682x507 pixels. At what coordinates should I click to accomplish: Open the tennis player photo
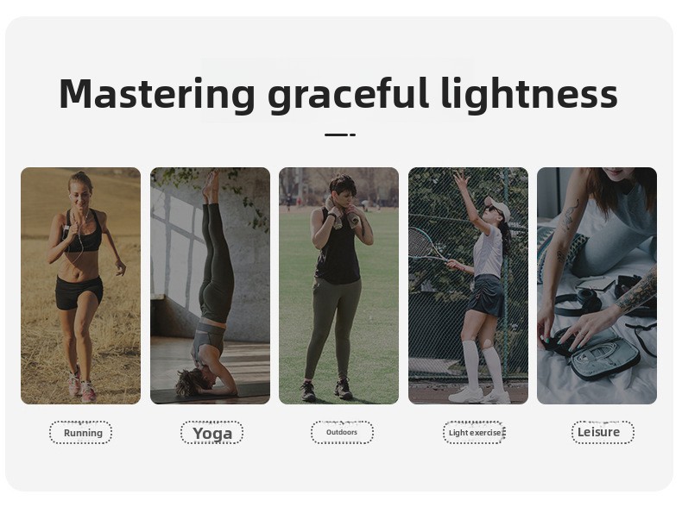tap(469, 286)
